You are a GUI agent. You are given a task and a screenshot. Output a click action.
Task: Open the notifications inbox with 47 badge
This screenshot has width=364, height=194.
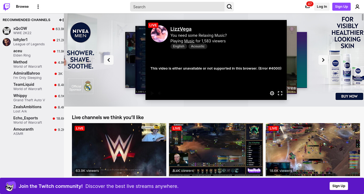pos(308,6)
